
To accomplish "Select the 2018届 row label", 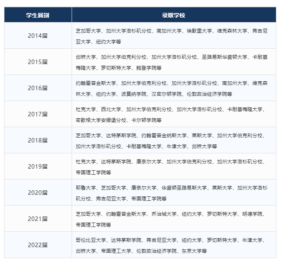I will [x=38, y=140].
